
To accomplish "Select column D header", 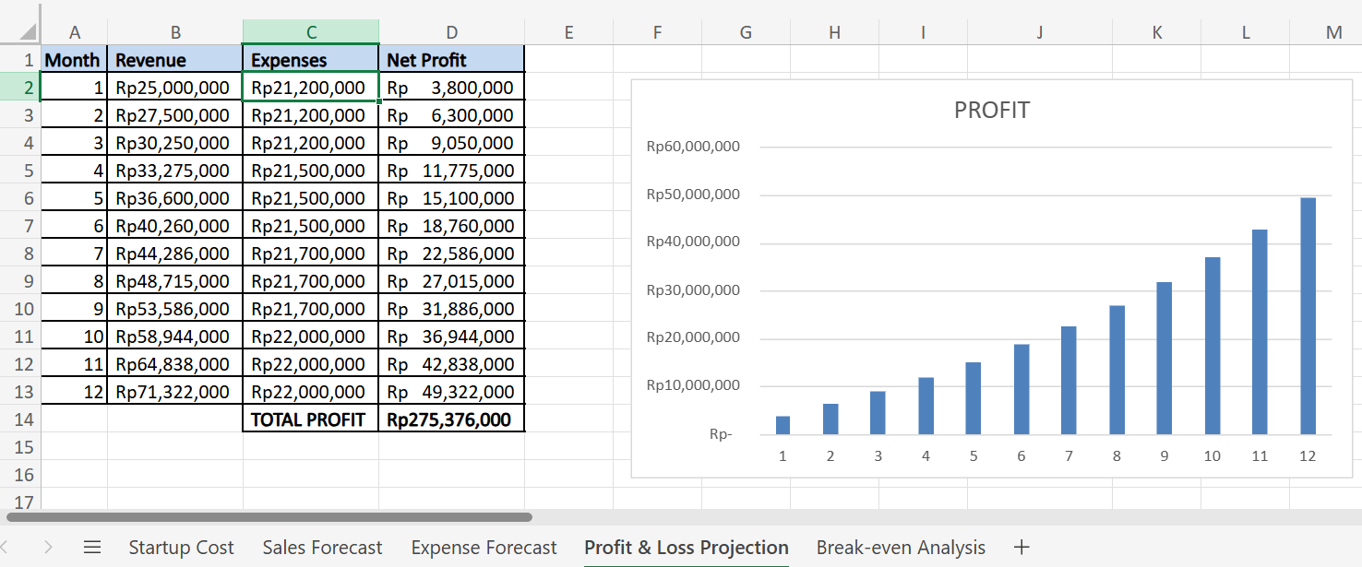I will click(x=451, y=31).
